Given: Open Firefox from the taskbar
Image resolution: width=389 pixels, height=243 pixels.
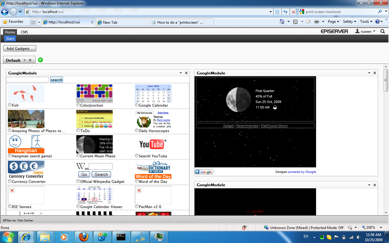Looking at the screenshot, I should point(84,237).
